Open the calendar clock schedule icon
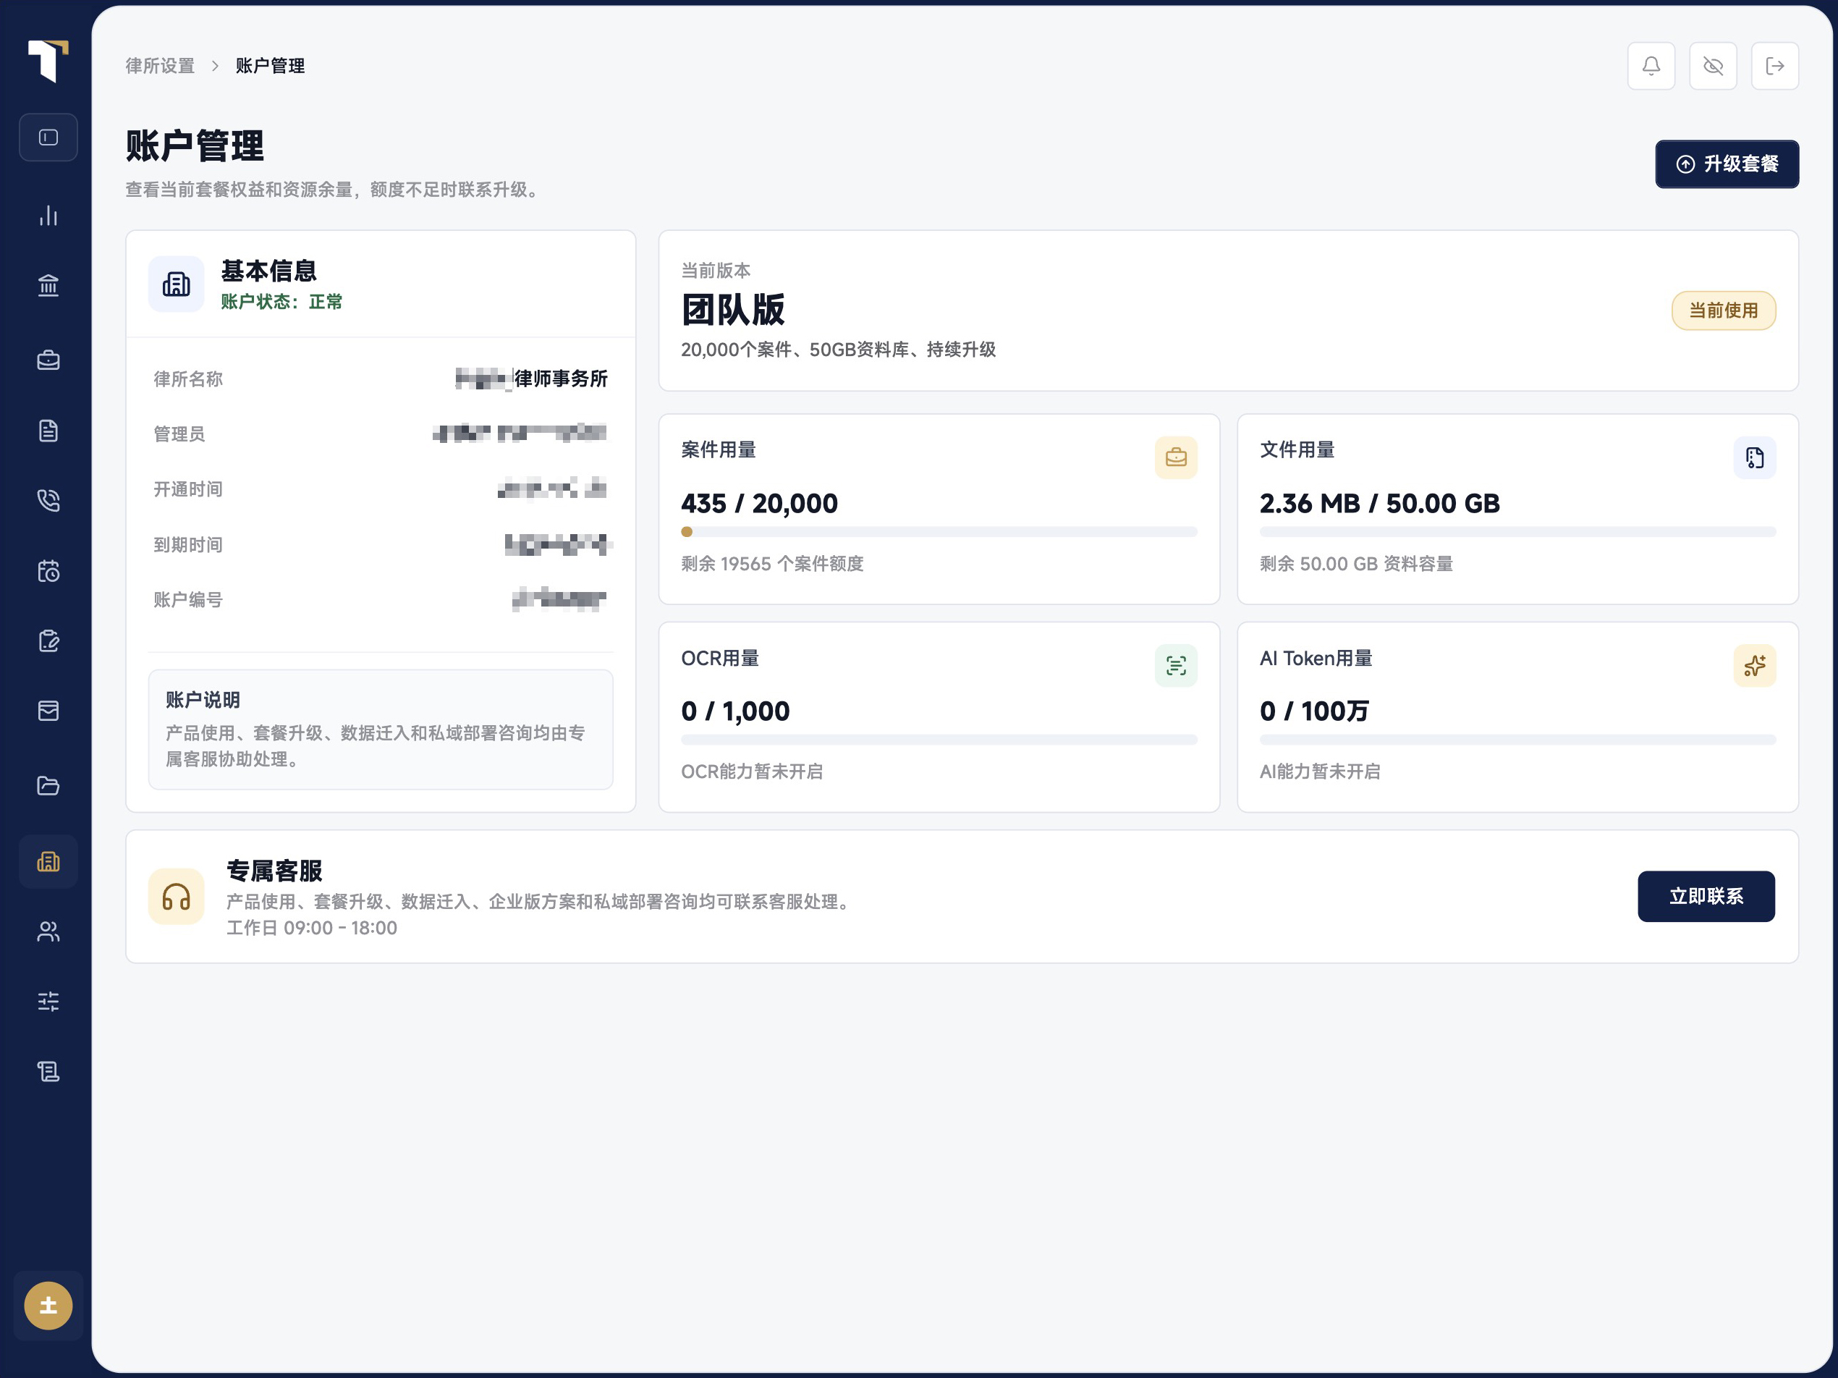1838x1378 pixels. [48, 571]
